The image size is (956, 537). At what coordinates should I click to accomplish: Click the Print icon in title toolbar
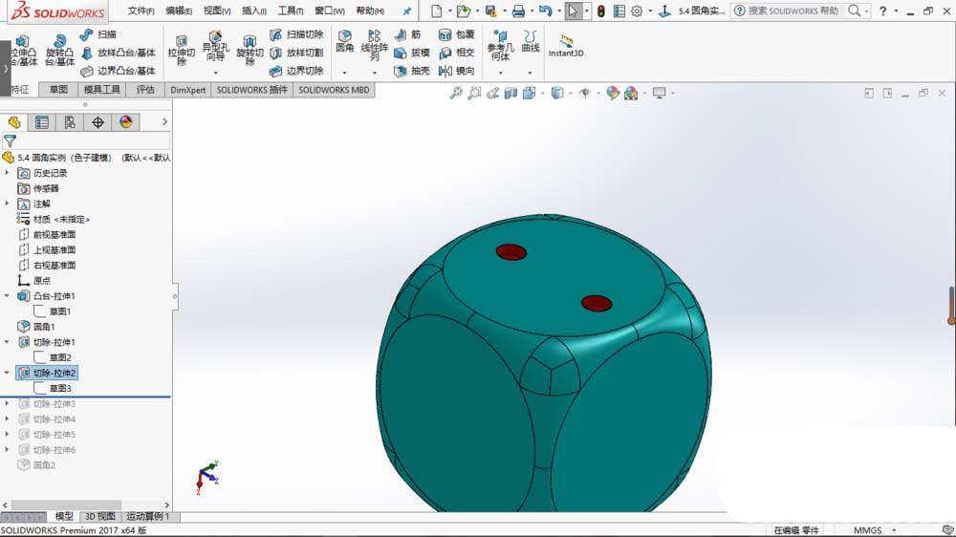[518, 11]
